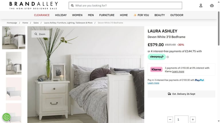Screen dimensions: 220x123
Task: Open Clearpay info icon
Action: pos(168,57)
